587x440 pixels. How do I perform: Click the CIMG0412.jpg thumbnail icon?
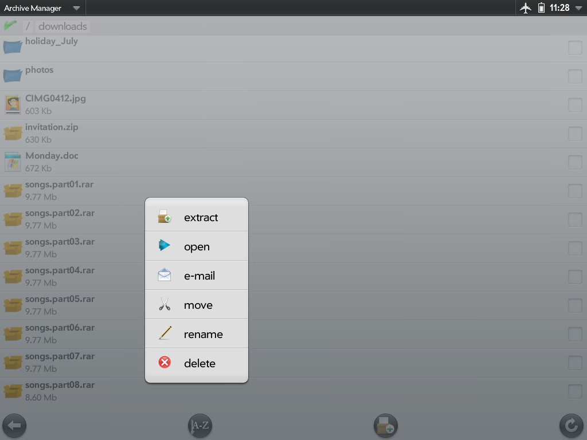[x=13, y=104]
